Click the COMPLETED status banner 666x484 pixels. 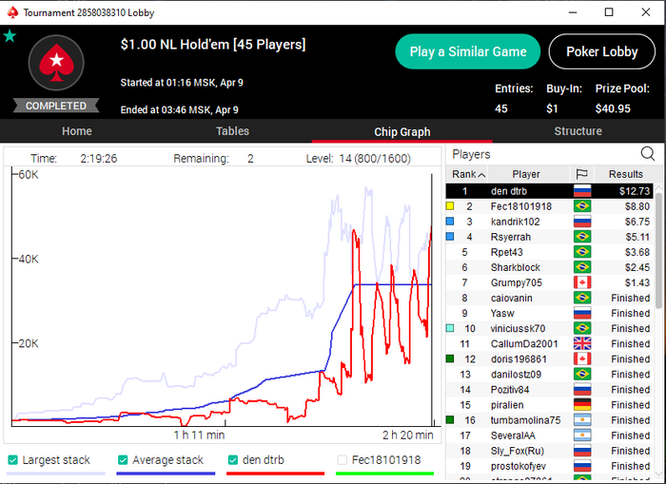point(56,106)
